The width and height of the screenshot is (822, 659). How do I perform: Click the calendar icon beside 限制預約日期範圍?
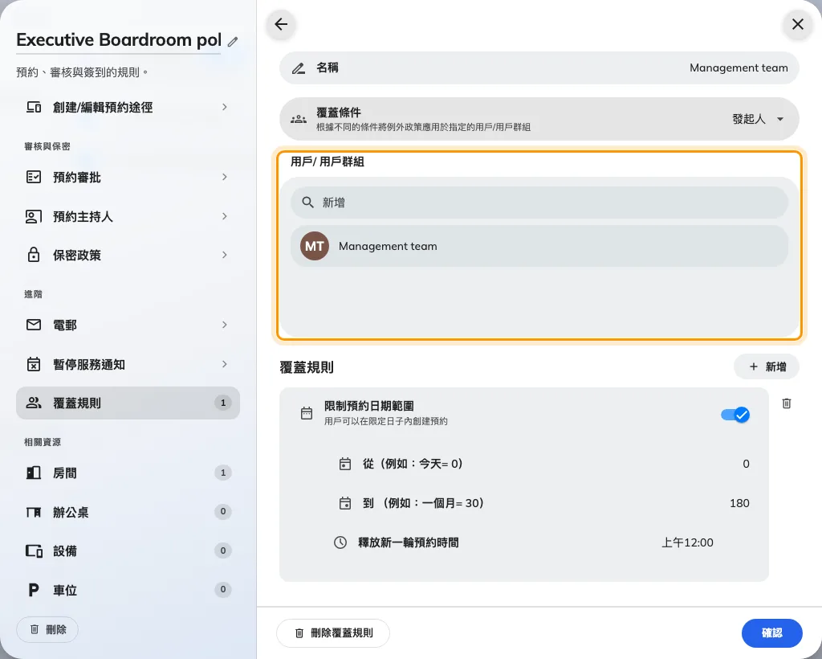tap(307, 413)
